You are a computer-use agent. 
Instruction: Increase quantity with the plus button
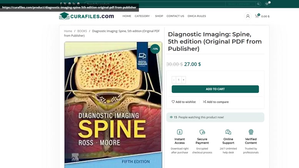[183, 80]
